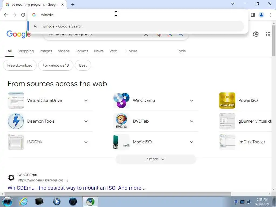
Task: Switch to the All results tab
Action: coord(9,51)
